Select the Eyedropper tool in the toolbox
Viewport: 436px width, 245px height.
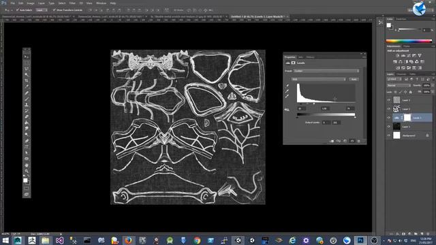[27, 86]
